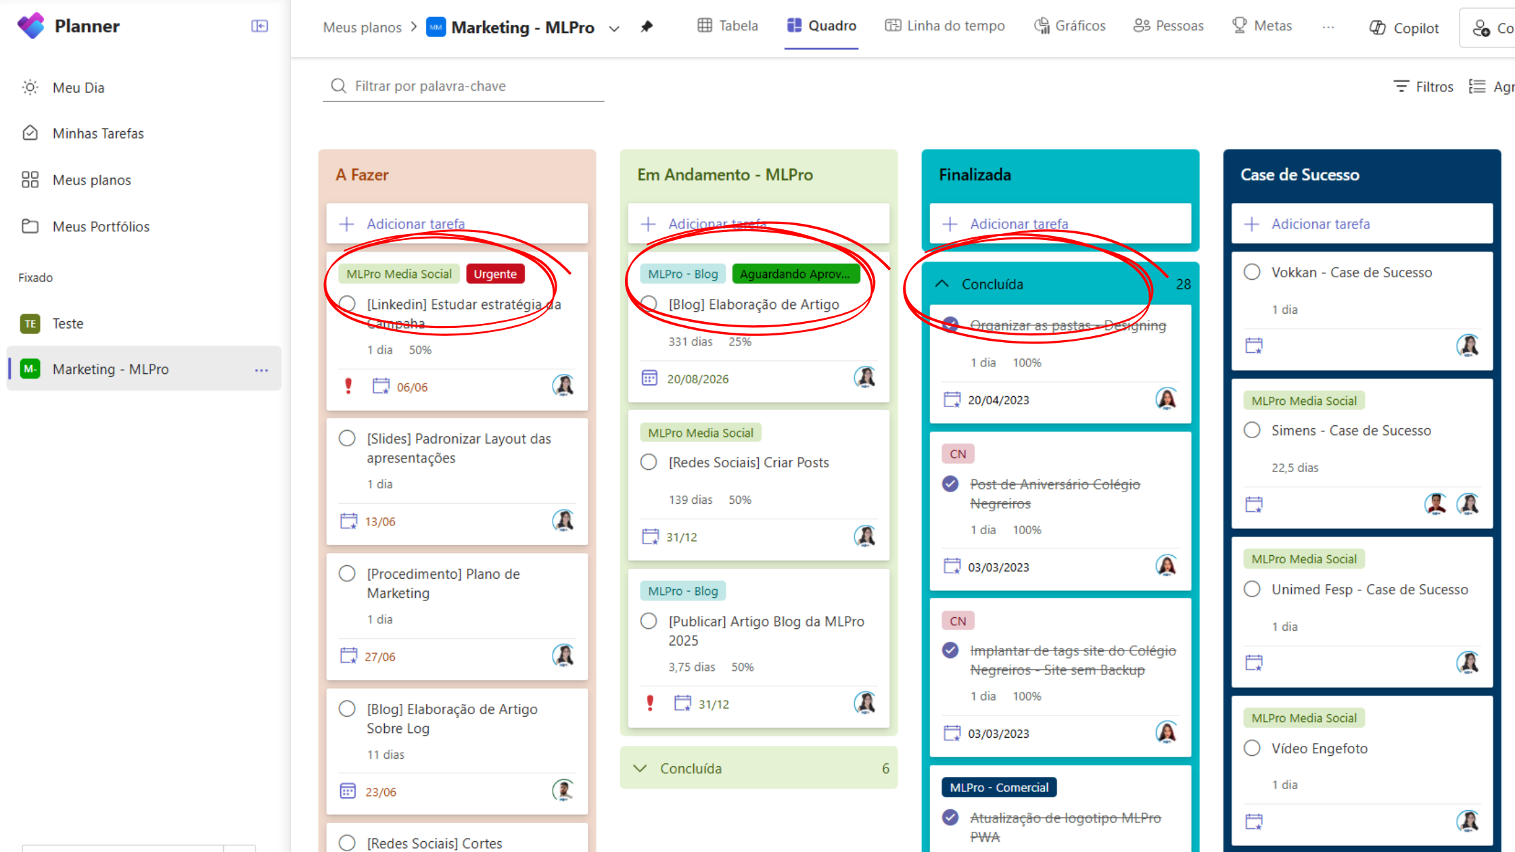Click the Meu Dia sun icon
Viewport: 1515px width, 852px height.
[x=30, y=87]
